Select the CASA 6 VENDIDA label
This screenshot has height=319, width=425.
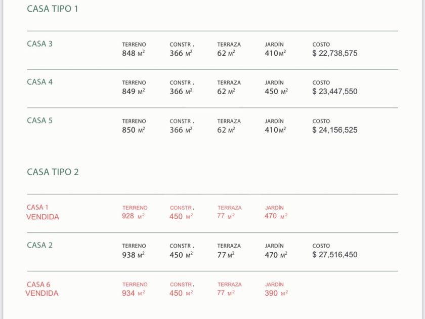[42, 289]
